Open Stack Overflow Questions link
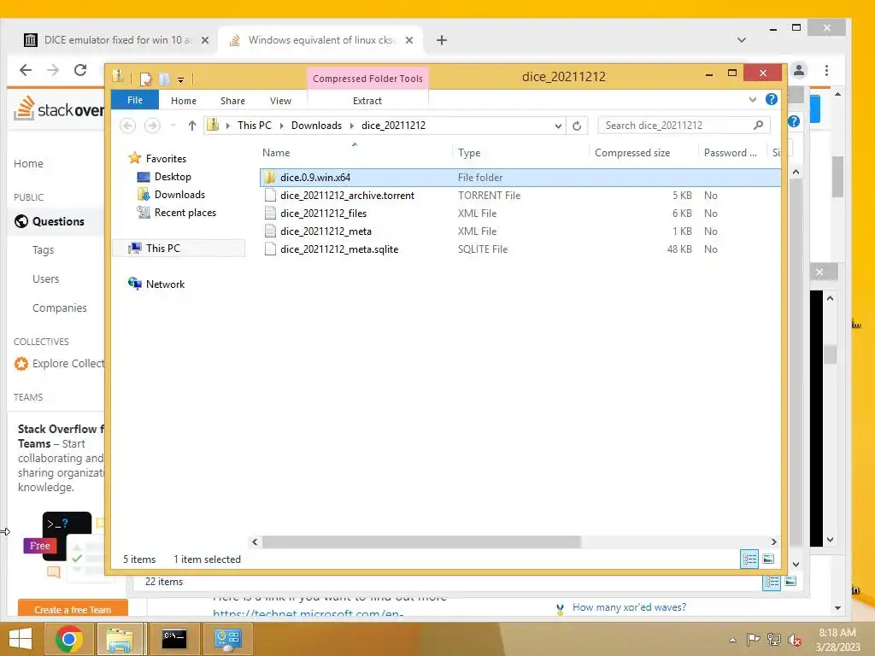 point(58,221)
